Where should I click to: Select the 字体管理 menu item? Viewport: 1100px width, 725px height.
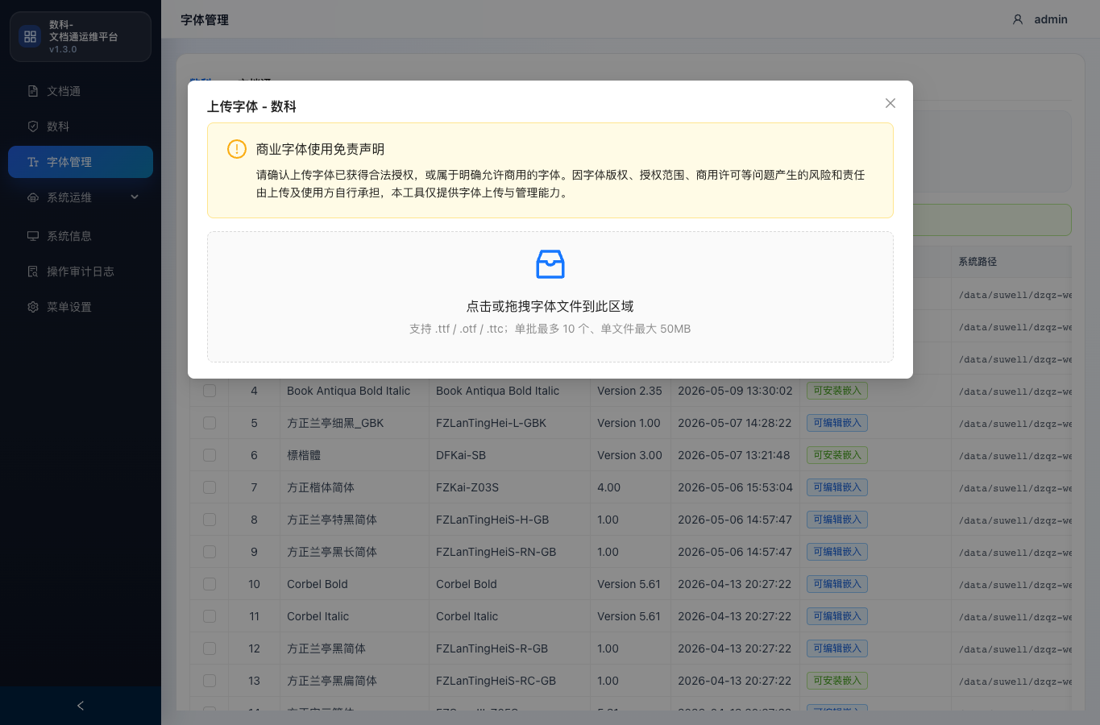click(x=81, y=162)
